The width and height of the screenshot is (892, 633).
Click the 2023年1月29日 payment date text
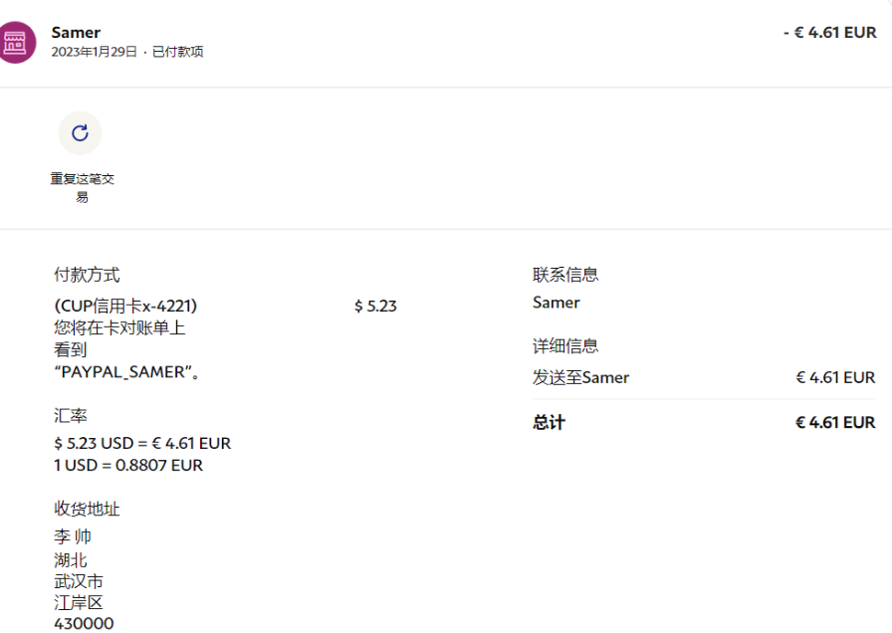click(x=94, y=52)
